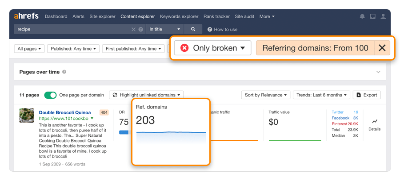Remove the Referring domains filter

point(382,48)
